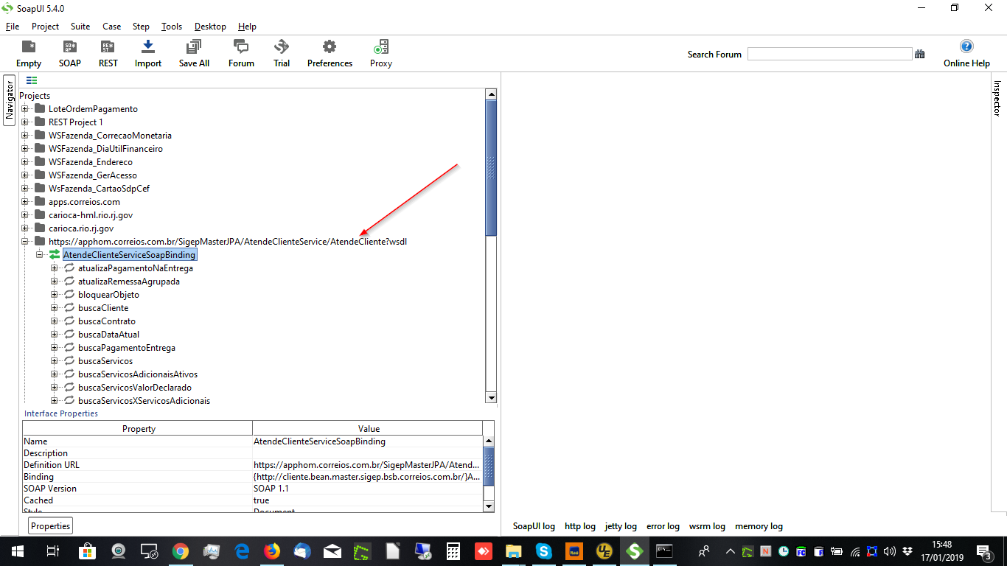
Task: Open Calculator from the taskbar
Action: pos(453,551)
